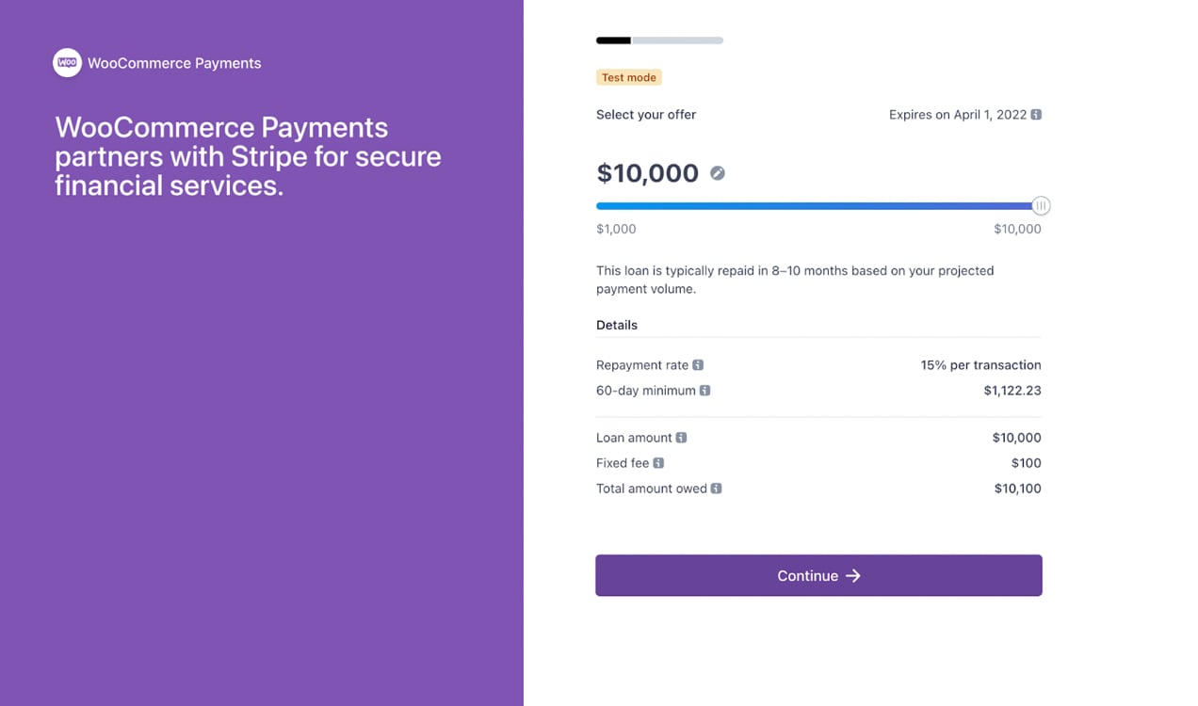Viewport: 1198px width, 706px height.
Task: View the Repayment rate info tooltip icon
Action: 697,364
